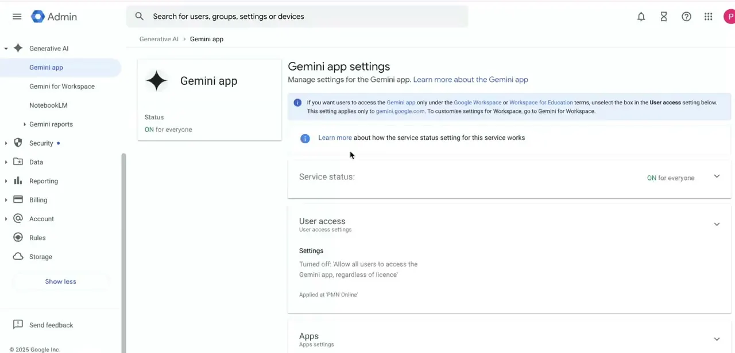Click the Security shield icon
Image resolution: width=735 pixels, height=353 pixels.
18,143
